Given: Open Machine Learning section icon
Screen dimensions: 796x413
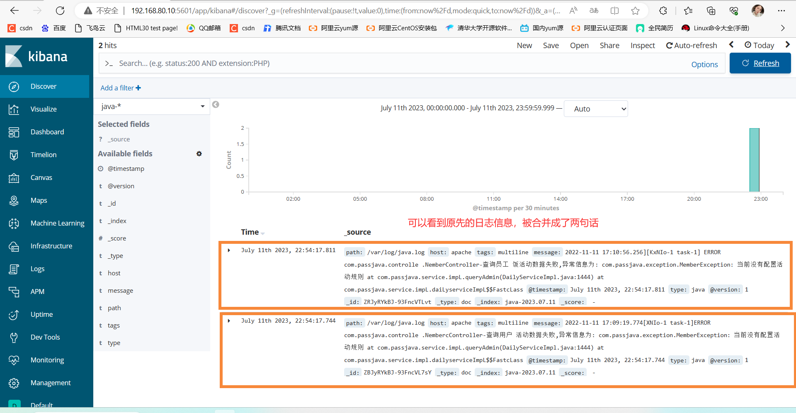Looking at the screenshot, I should pos(14,223).
